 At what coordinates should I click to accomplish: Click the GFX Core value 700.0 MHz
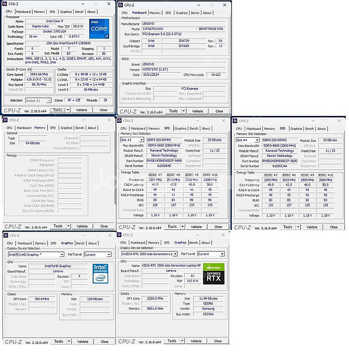(42, 299)
